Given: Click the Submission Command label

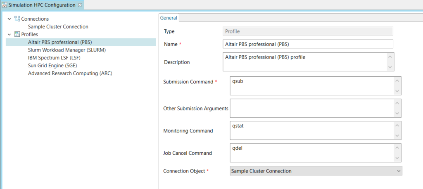Looking at the screenshot, I should point(188,82).
